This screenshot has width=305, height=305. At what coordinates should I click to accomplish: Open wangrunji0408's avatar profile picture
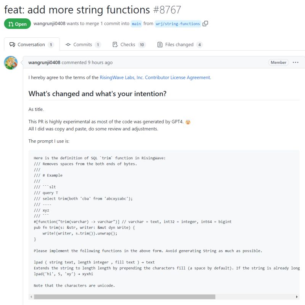11,63
